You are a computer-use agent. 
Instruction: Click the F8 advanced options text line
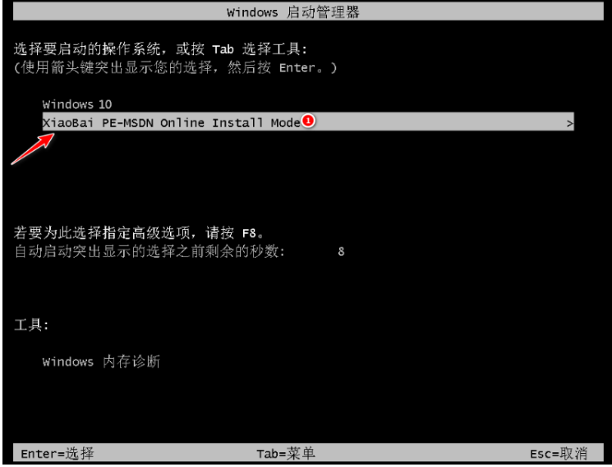pos(140,233)
